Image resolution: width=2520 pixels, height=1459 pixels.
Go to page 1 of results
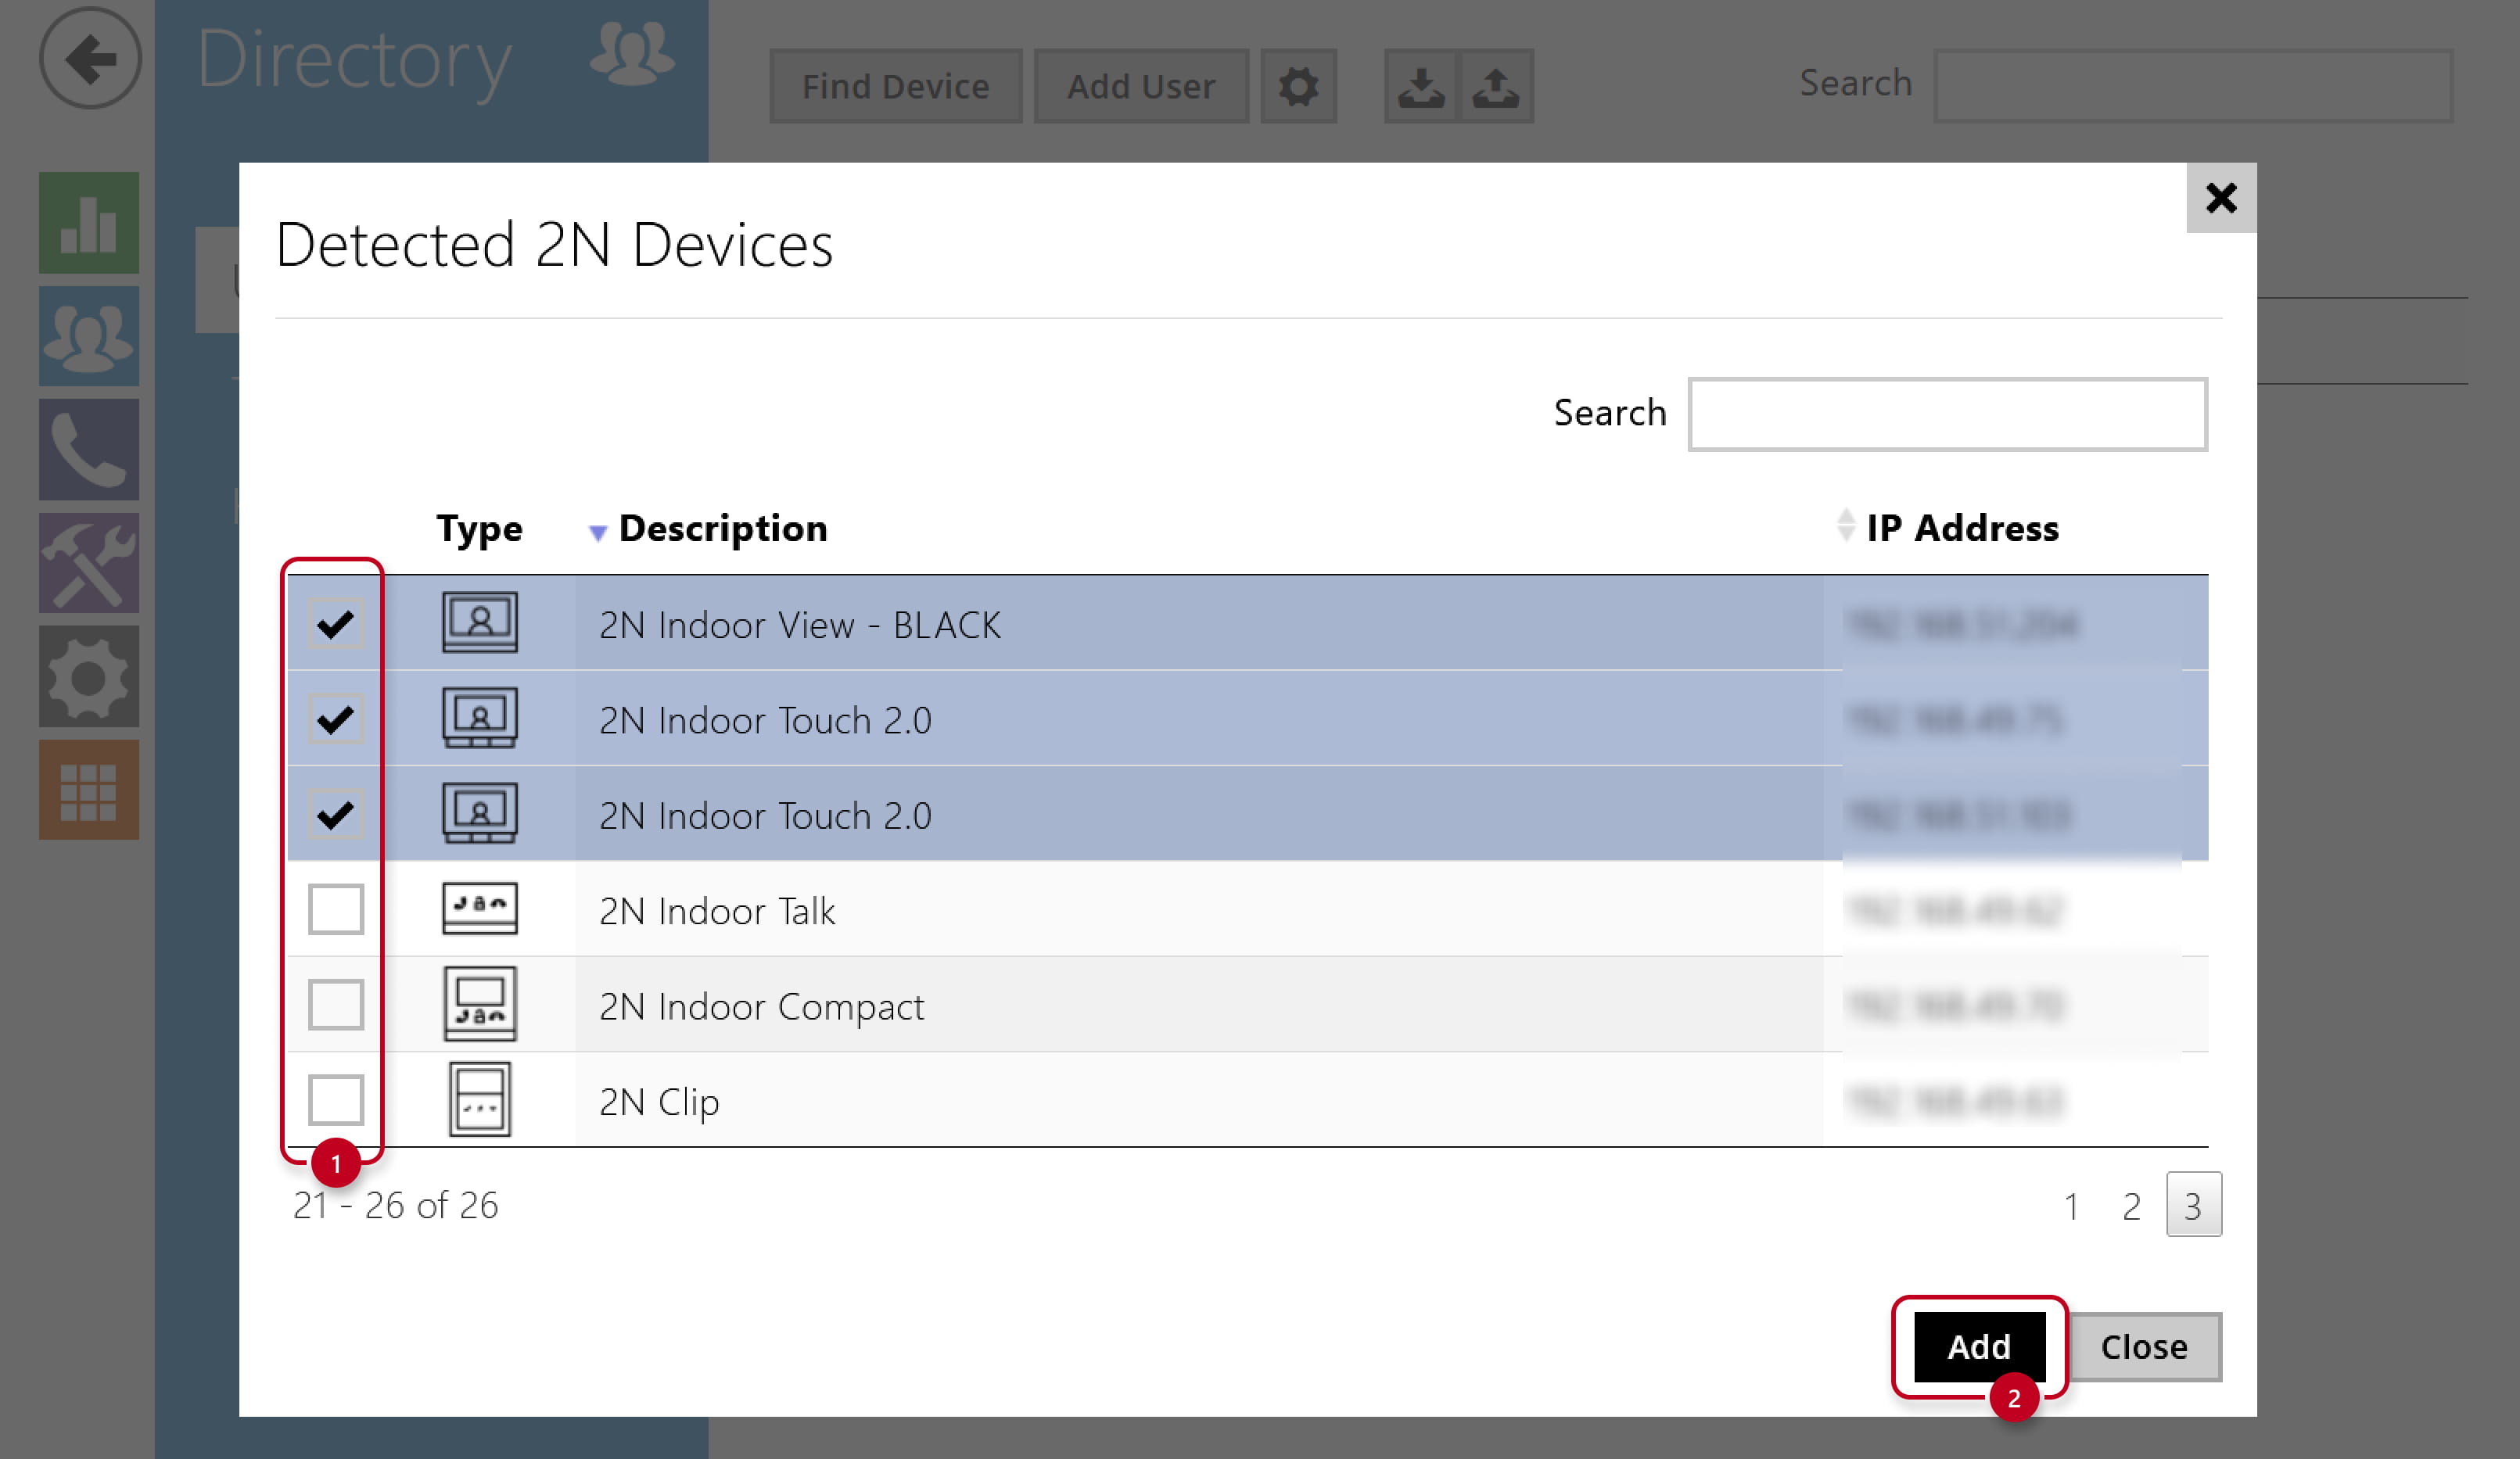click(2071, 1206)
